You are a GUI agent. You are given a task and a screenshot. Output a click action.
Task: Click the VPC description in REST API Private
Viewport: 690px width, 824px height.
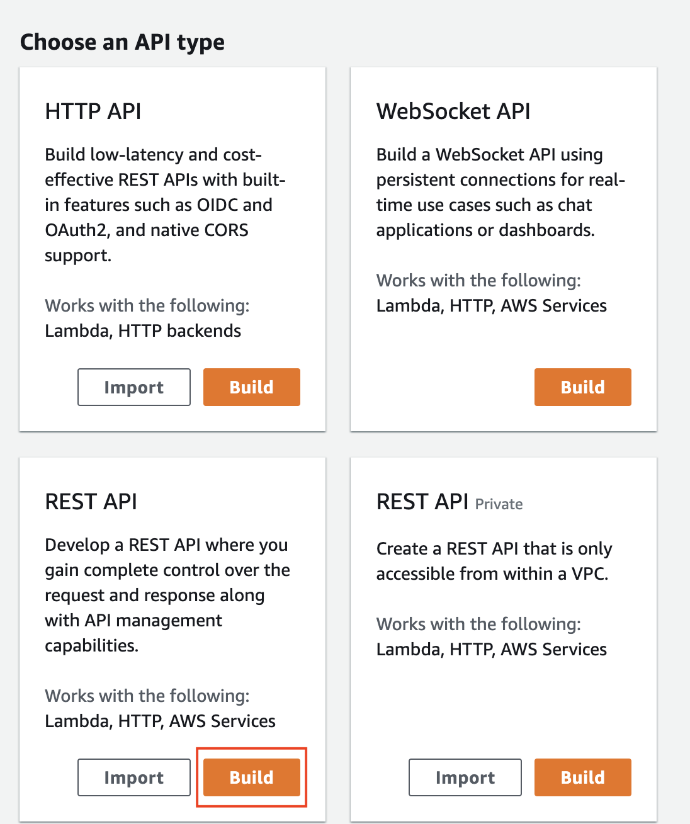pyautogui.click(x=494, y=561)
